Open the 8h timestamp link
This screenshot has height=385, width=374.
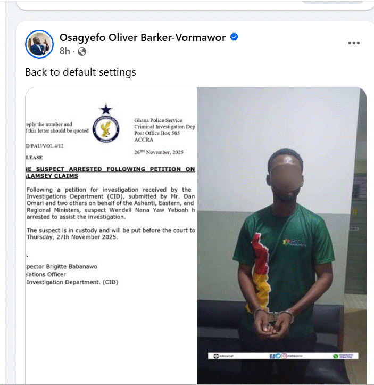coord(65,51)
